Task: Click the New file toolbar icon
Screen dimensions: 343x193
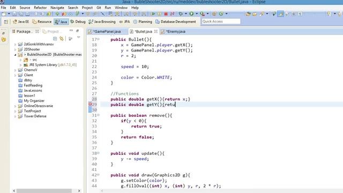Action: [x=4, y=14]
